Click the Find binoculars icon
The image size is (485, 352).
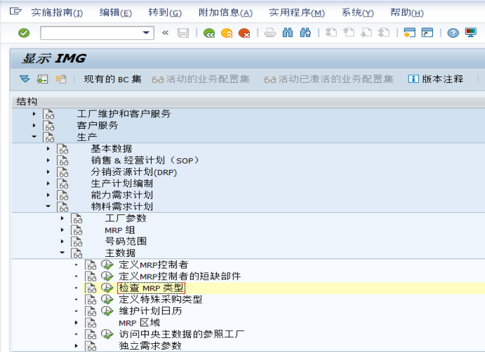287,33
